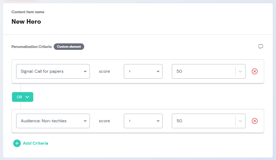Image resolution: width=276 pixels, height=160 pixels.
Task: Click the green plus icon for Add Criteria
Action: tap(17, 143)
